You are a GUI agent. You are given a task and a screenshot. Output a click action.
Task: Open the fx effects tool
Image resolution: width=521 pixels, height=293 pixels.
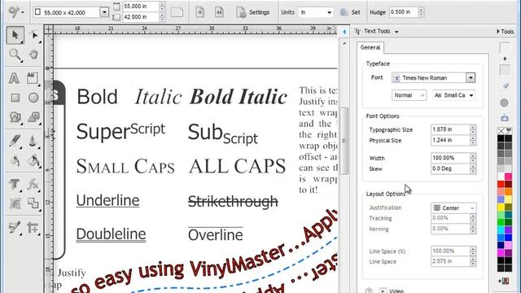[33, 184]
